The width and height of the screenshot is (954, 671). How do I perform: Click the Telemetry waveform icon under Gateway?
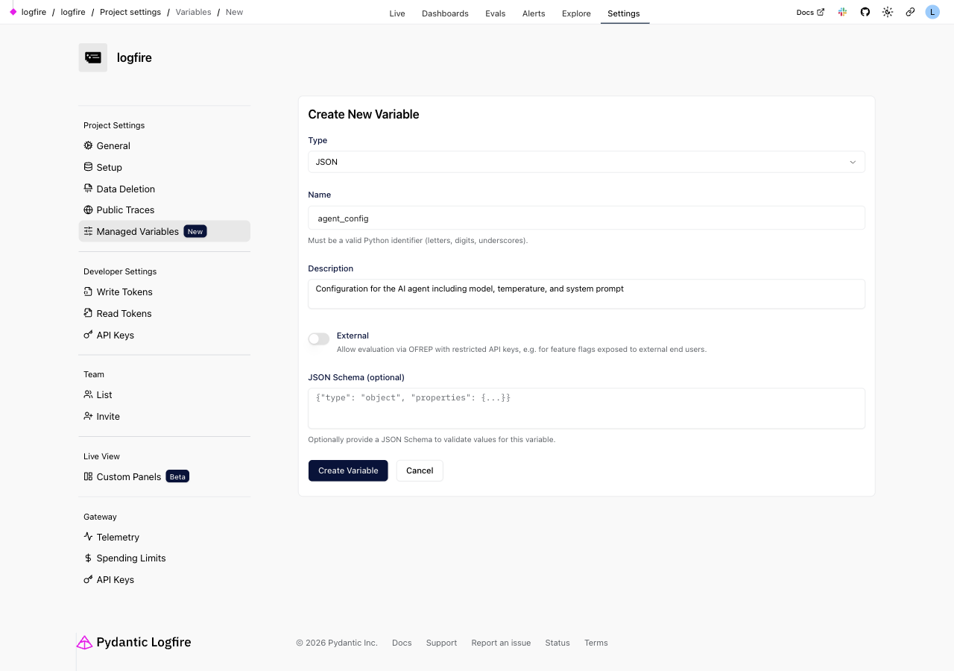tap(88, 537)
